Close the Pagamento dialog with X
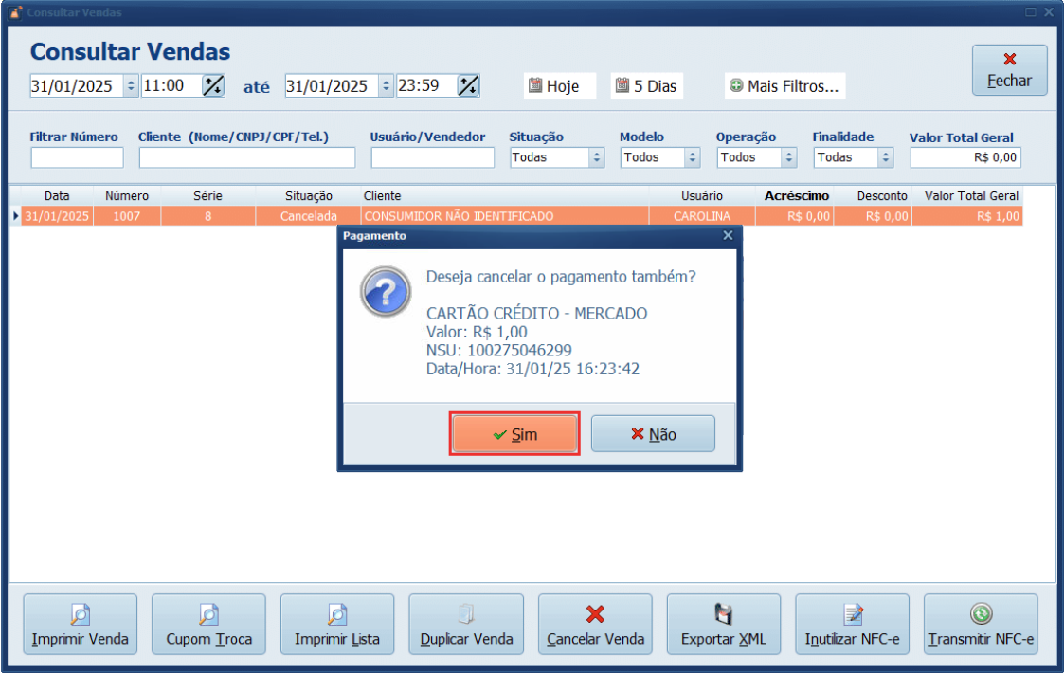Screen dimensions: 1064x674 (x=728, y=235)
